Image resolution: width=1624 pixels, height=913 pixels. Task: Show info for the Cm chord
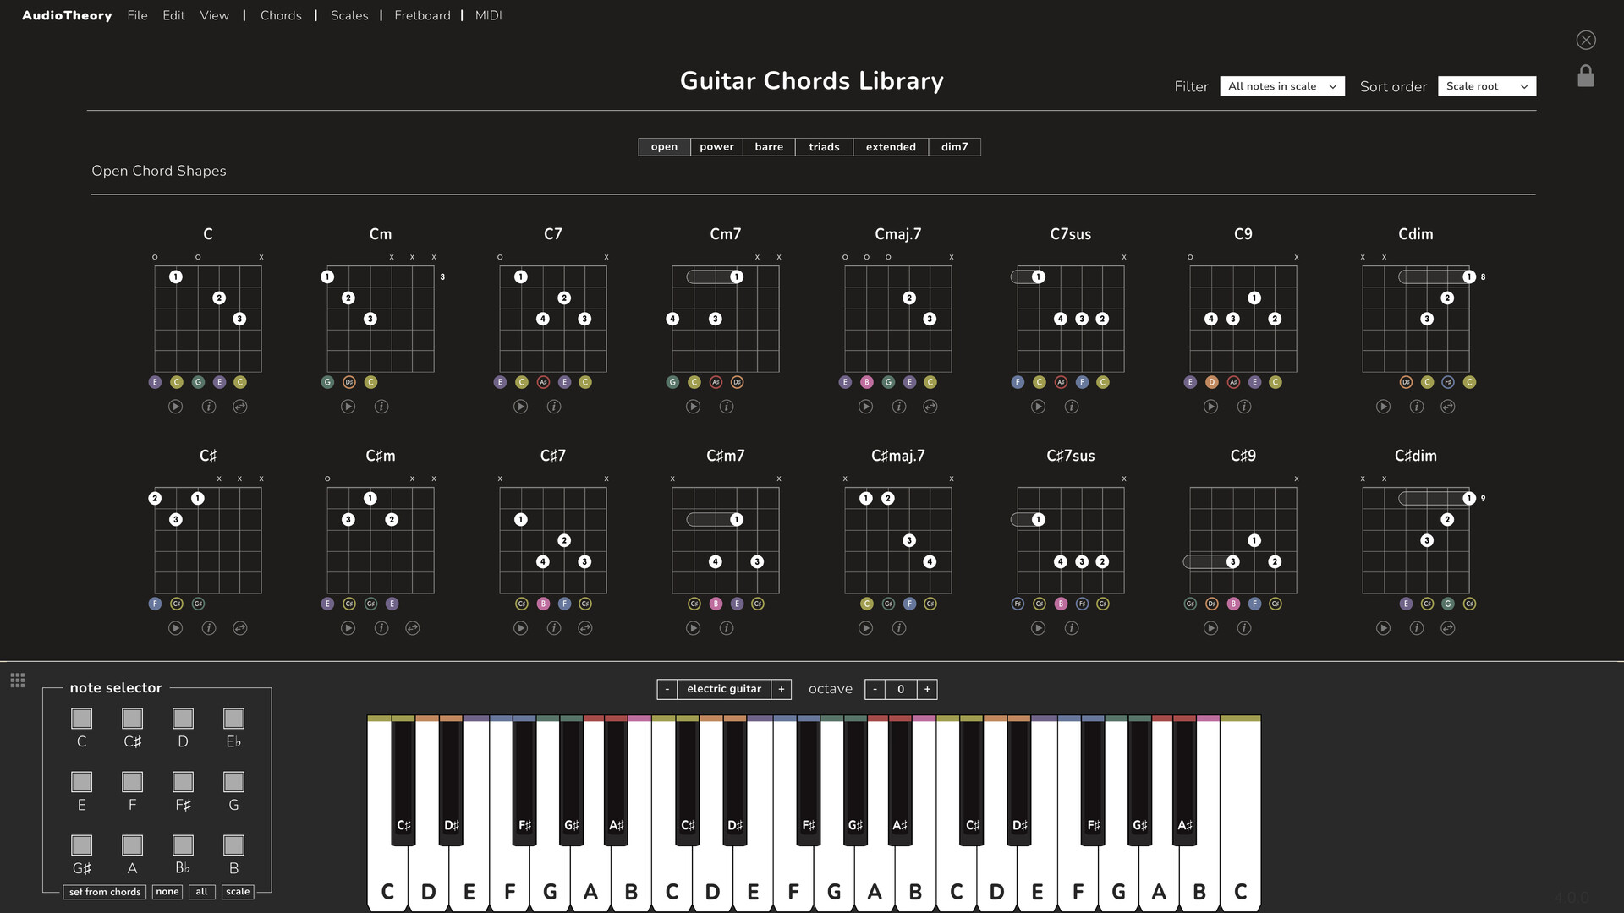(381, 407)
